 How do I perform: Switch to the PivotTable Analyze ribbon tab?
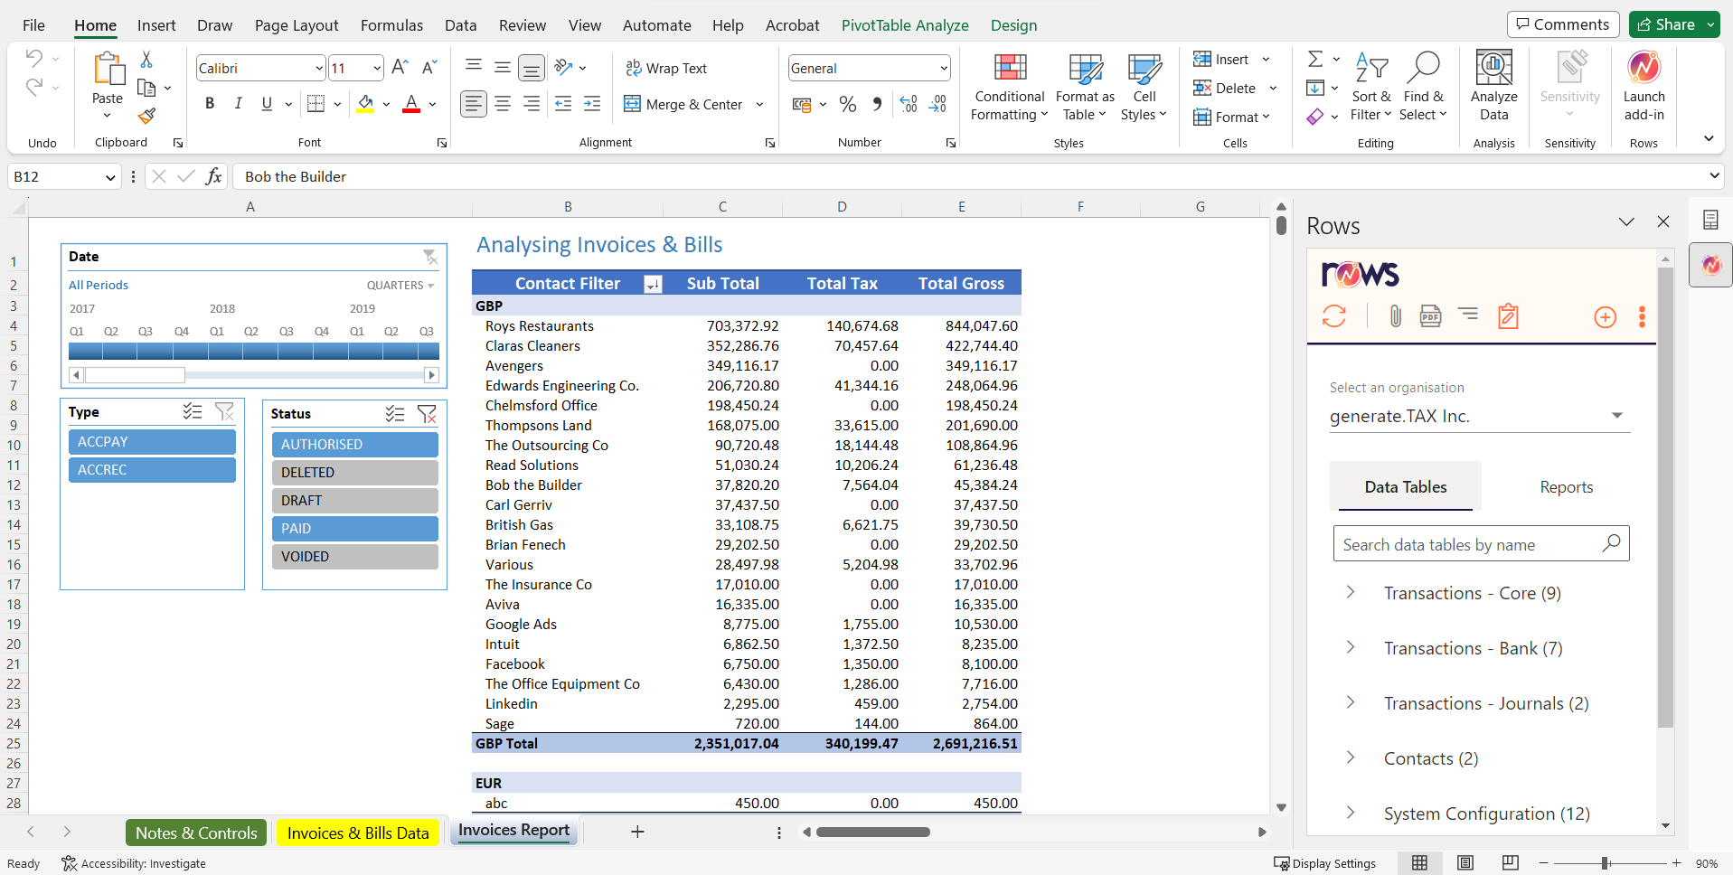click(904, 25)
